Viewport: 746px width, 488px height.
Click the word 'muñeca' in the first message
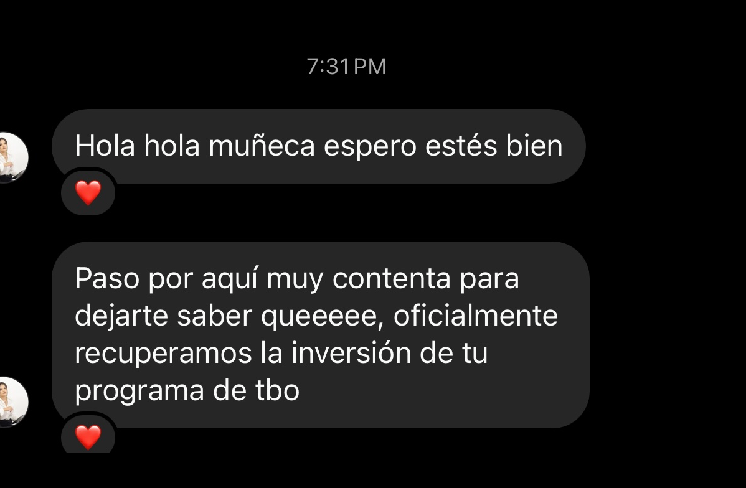262,146
